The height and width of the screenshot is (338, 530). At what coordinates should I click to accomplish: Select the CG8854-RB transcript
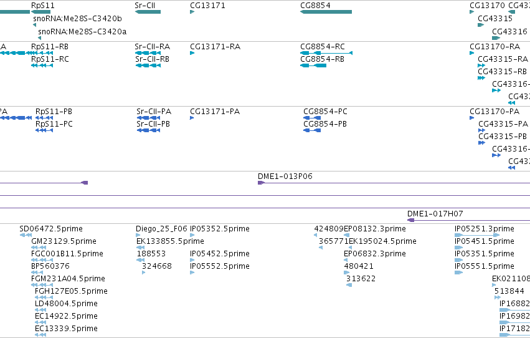coord(322,59)
